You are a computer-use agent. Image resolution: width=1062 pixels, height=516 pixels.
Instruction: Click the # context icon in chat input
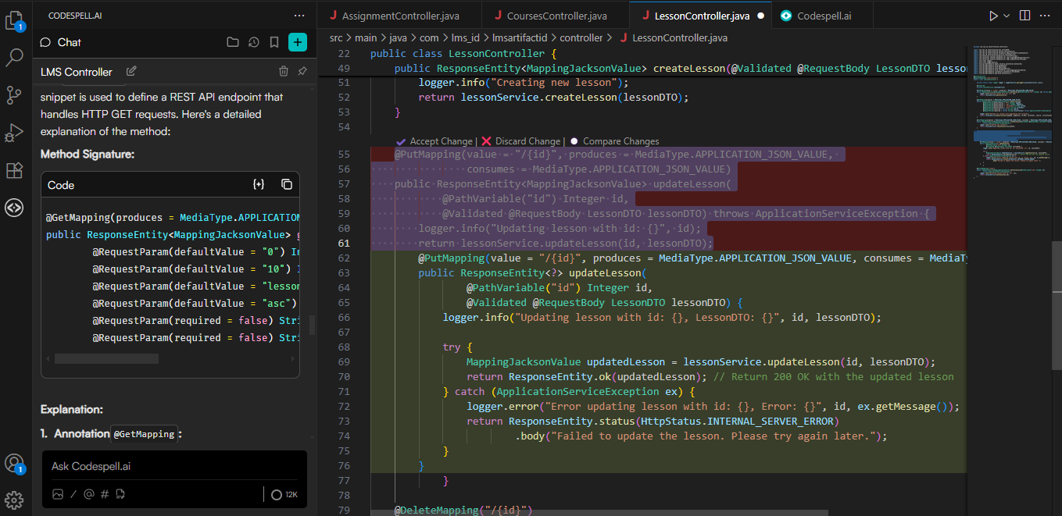click(x=105, y=494)
